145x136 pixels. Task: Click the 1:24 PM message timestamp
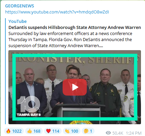point(134,133)
